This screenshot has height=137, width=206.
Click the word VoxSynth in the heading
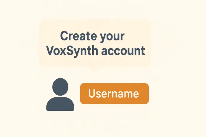72,51
